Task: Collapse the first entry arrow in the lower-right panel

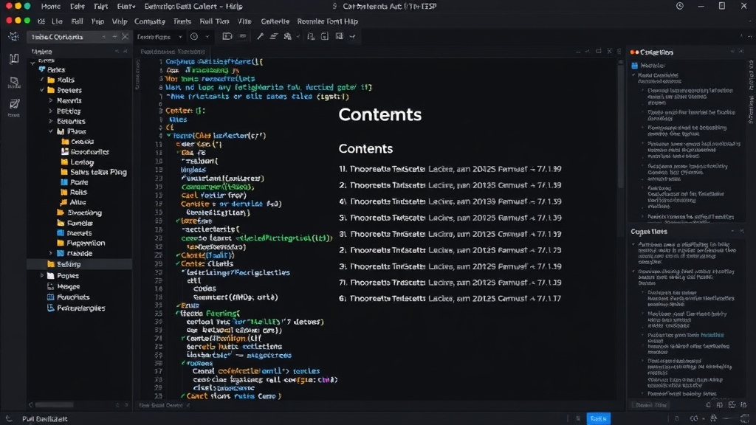Action: click(634, 245)
